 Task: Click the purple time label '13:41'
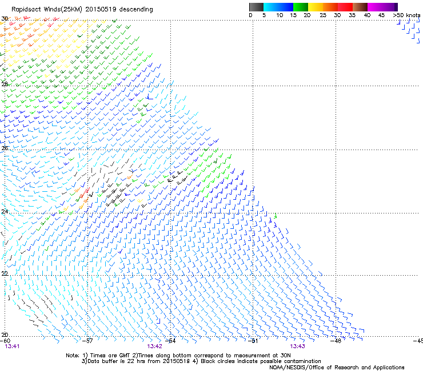pyautogui.click(x=12, y=346)
